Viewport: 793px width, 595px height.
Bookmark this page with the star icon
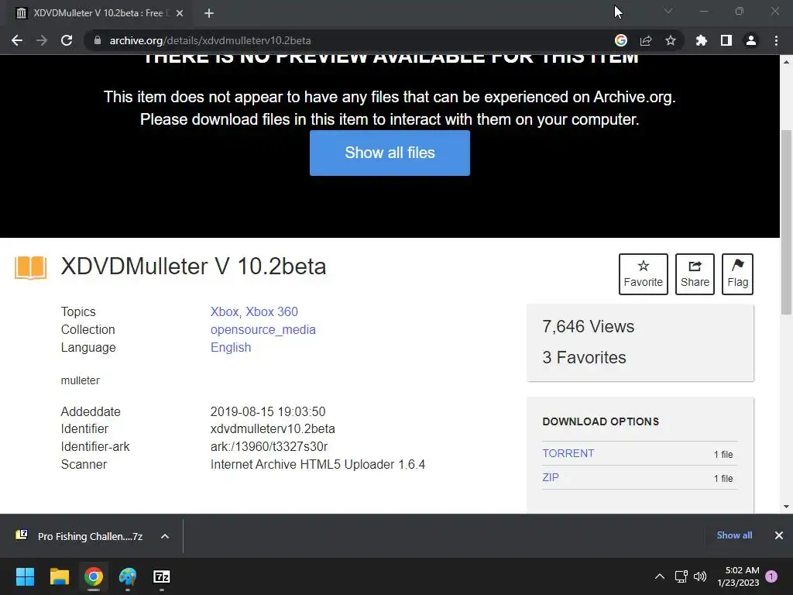click(x=671, y=40)
